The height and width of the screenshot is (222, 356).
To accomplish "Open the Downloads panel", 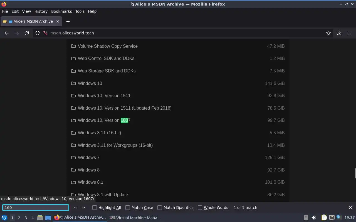I will (x=339, y=33).
